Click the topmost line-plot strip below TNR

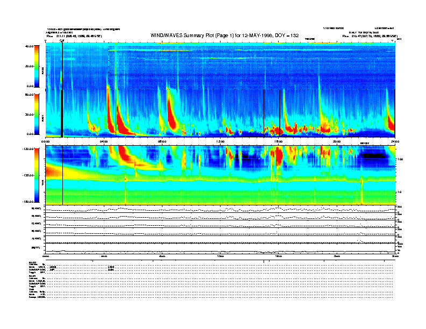220,209
